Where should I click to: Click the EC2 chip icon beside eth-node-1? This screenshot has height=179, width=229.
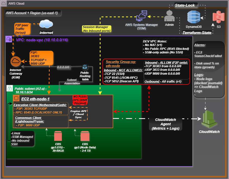[x=16, y=98]
